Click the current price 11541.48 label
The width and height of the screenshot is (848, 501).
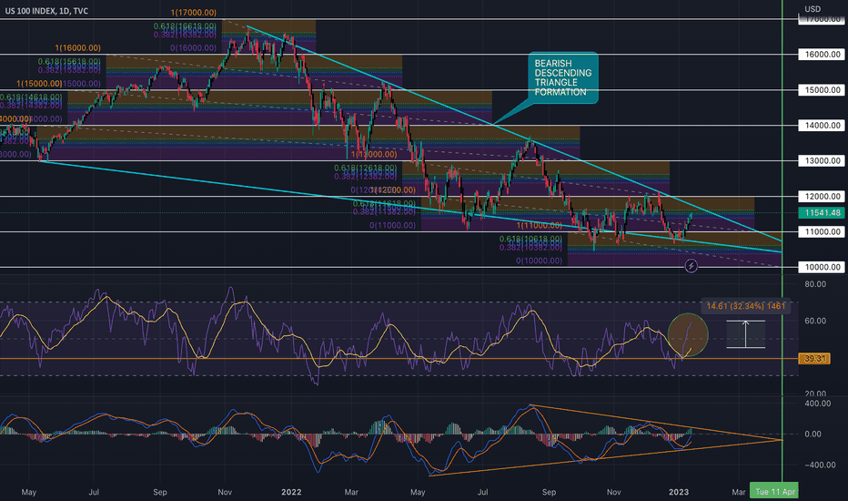click(x=822, y=213)
